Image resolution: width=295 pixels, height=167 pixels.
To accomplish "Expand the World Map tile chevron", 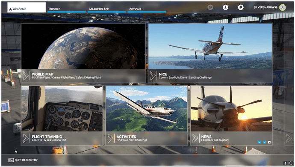I will [26, 76].
